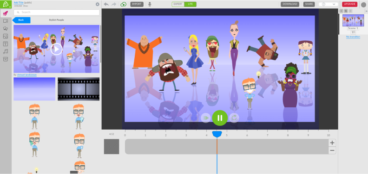Open the archive box sidebar tab
Image resolution: width=368 pixels, height=174 pixels.
(x=6, y=59)
